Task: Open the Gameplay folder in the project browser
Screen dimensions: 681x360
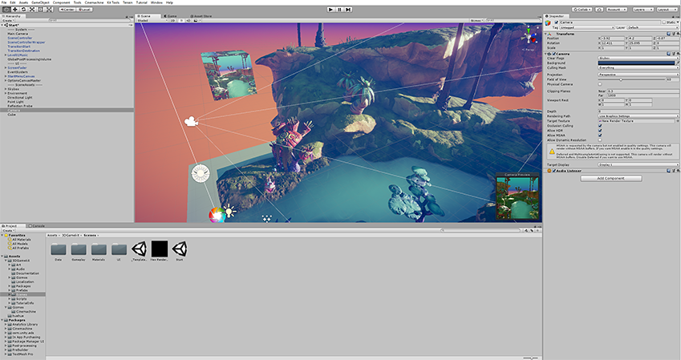Action: (79, 249)
